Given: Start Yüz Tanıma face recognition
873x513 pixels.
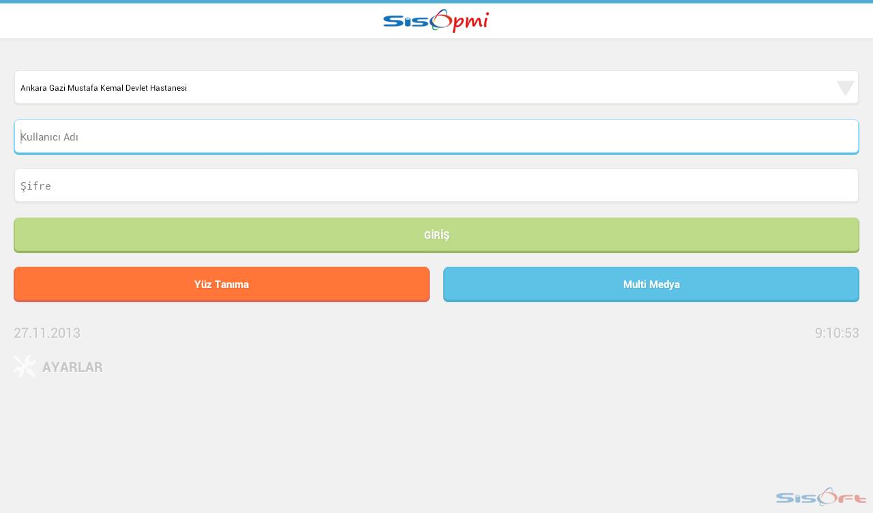Looking at the screenshot, I should [x=222, y=284].
